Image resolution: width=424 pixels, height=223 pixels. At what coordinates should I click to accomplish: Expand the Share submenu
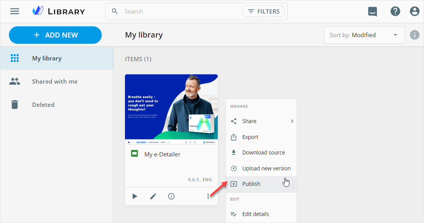tap(261, 121)
